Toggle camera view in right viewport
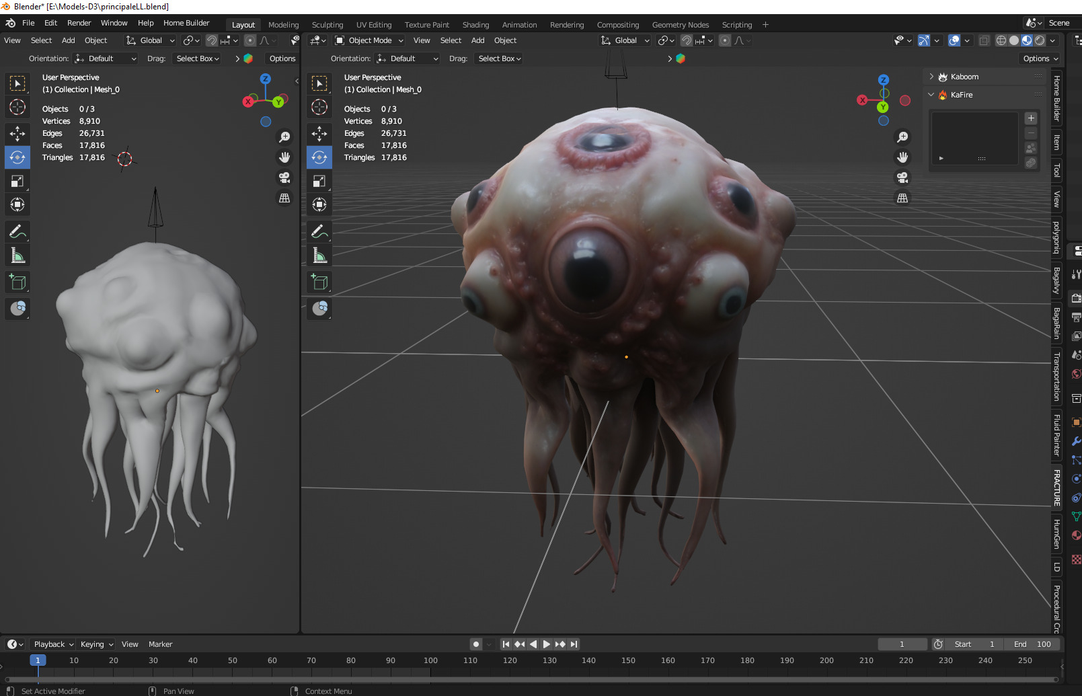The width and height of the screenshot is (1082, 696). [x=902, y=178]
